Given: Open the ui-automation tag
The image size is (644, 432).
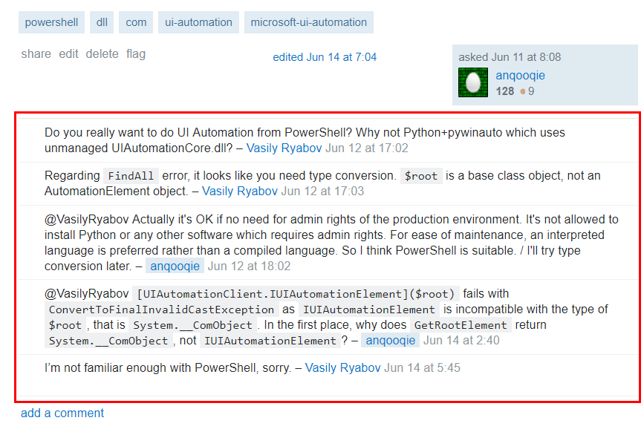Looking at the screenshot, I should [198, 22].
